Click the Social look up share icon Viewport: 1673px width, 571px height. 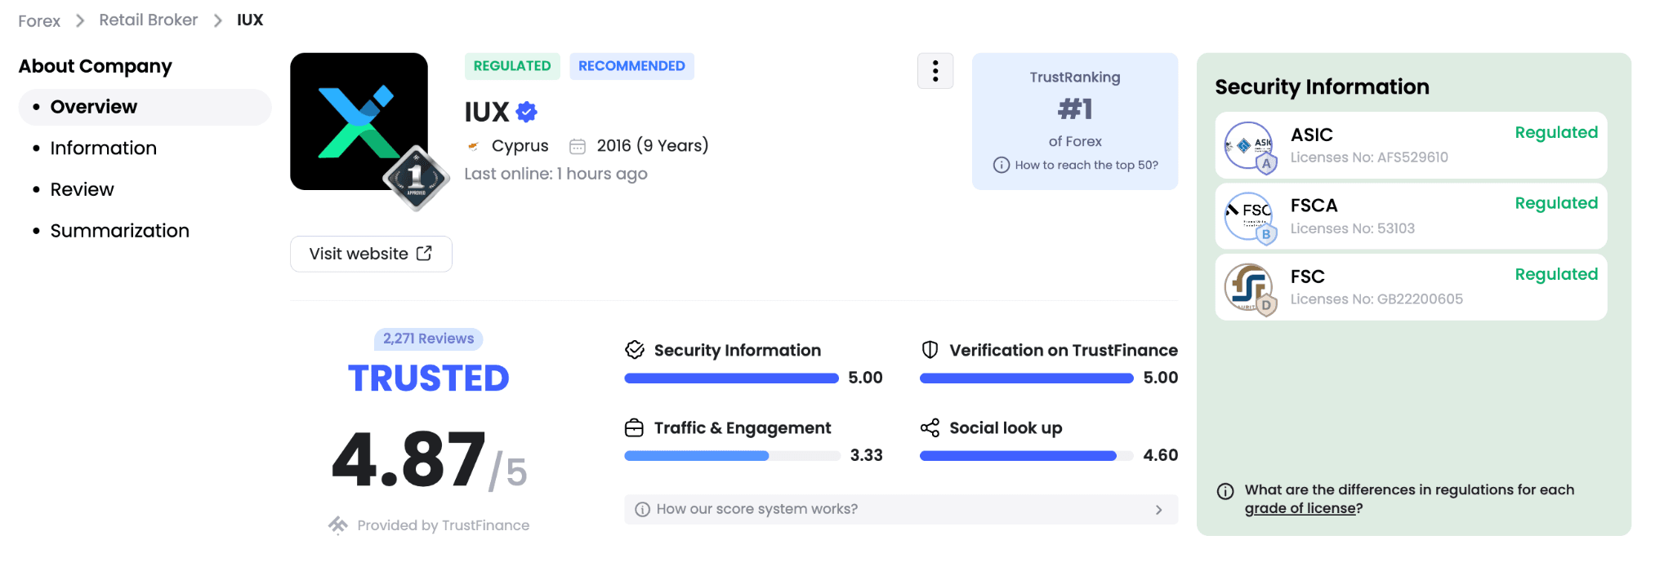930,428
